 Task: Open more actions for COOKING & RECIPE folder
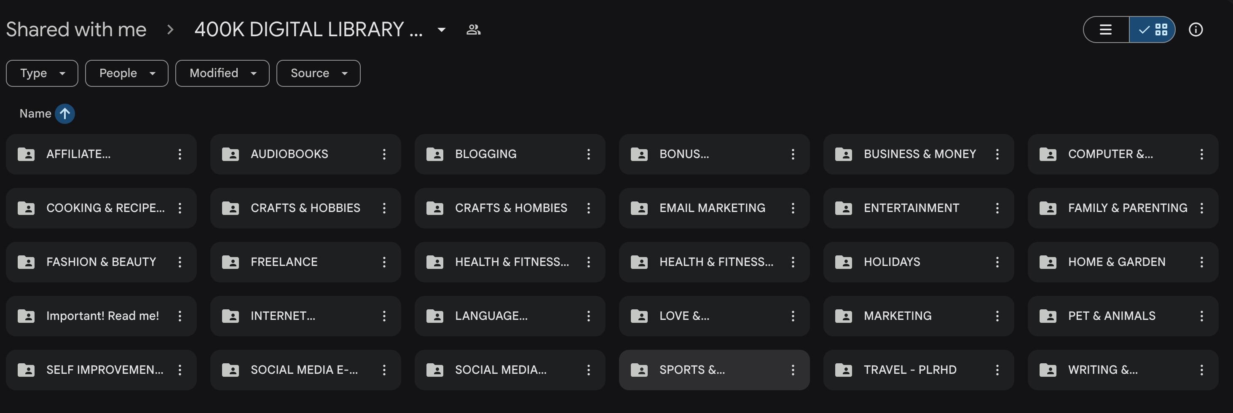[180, 208]
